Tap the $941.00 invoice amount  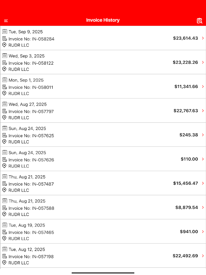(189, 232)
